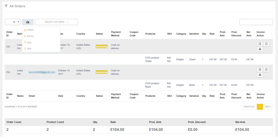The width and height of the screenshot is (278, 139).
Task: Open the entries-per-page dropdown showing 10
Action: (x=13, y=22)
